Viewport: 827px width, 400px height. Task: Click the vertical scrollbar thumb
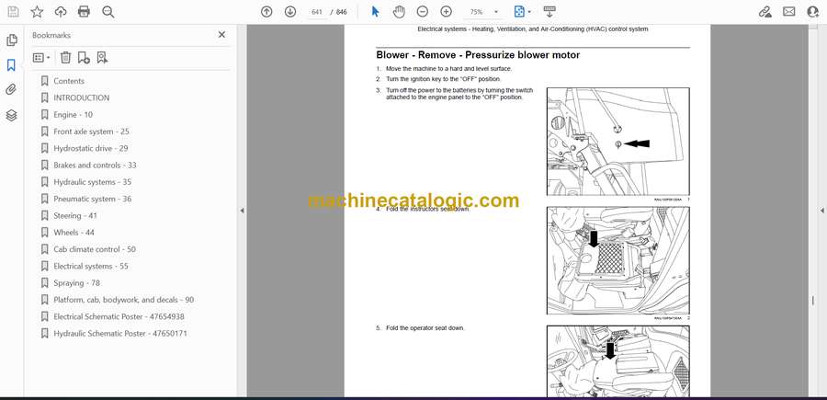813,301
